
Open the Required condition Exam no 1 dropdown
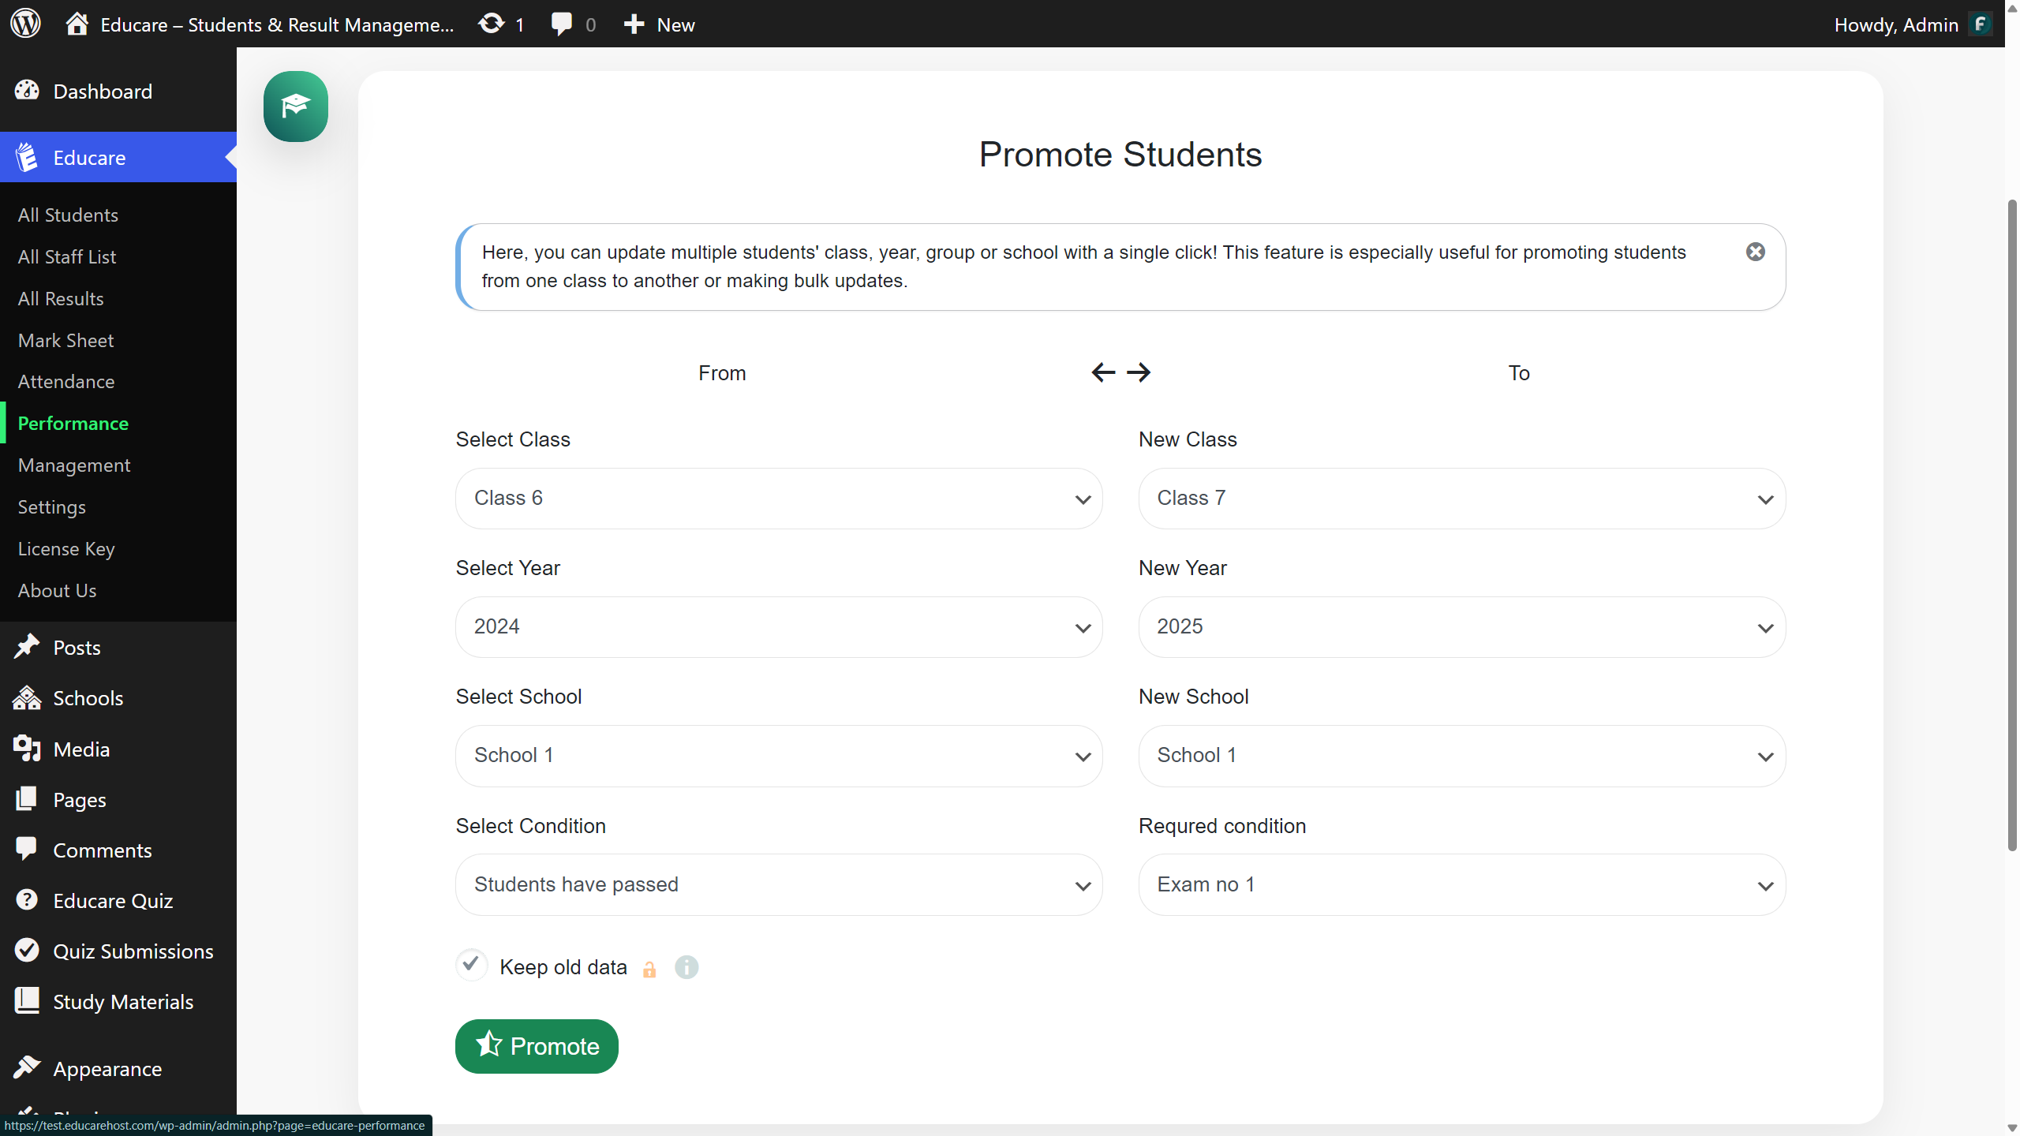click(x=1461, y=885)
